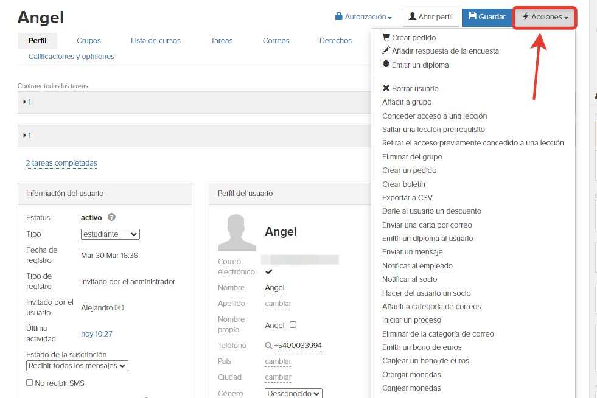Click cambiar next to Apellido
Screen dimensions: 597x398
click(278, 304)
